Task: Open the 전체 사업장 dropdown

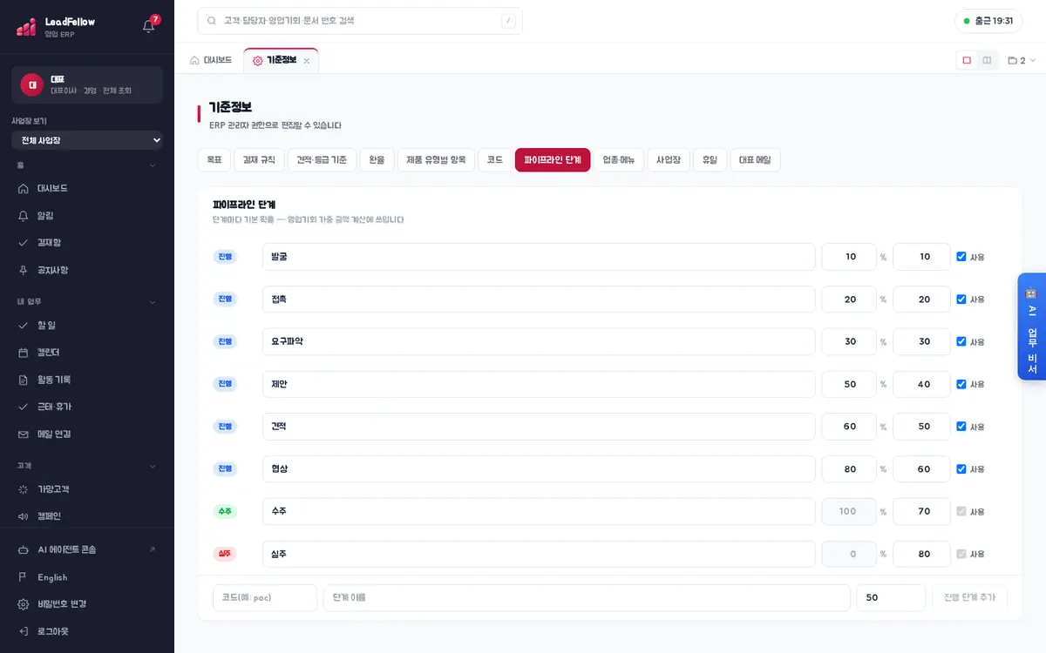Action: [87, 140]
